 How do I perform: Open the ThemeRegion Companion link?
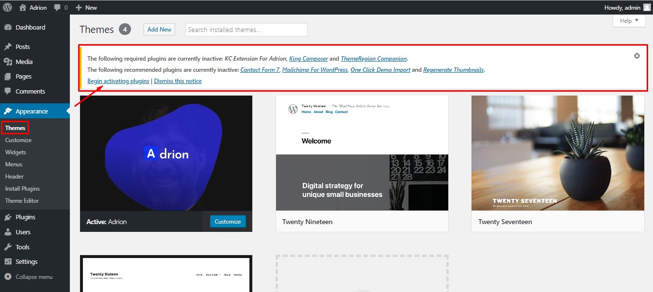pyautogui.click(x=374, y=59)
